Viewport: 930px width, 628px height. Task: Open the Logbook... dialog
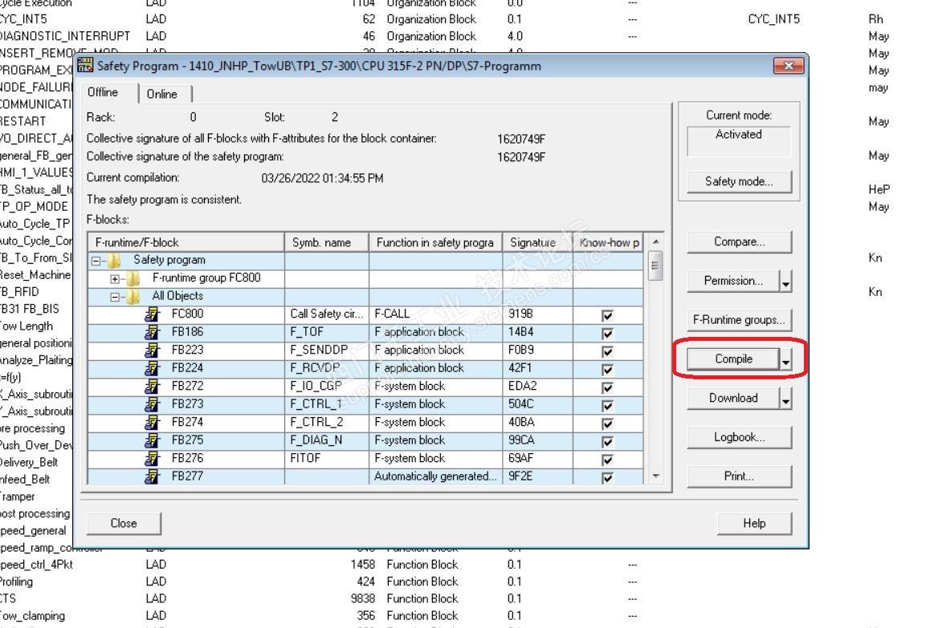tap(739, 437)
